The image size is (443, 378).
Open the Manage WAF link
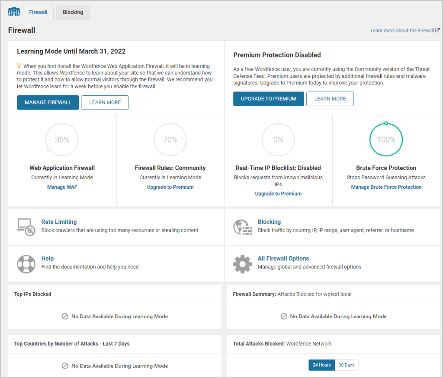coord(62,187)
